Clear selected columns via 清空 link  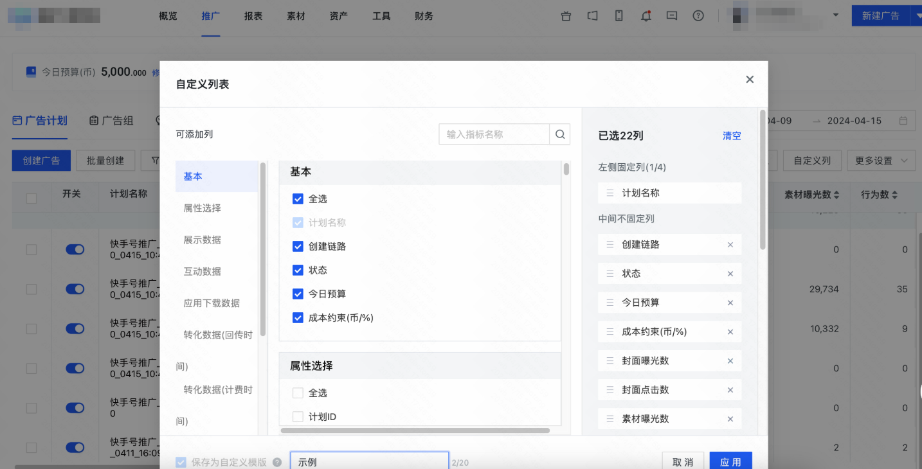pyautogui.click(x=732, y=136)
